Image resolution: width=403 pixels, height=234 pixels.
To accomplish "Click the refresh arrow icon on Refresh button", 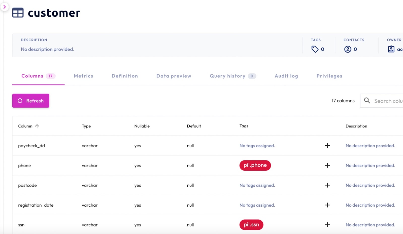I will (20, 101).
